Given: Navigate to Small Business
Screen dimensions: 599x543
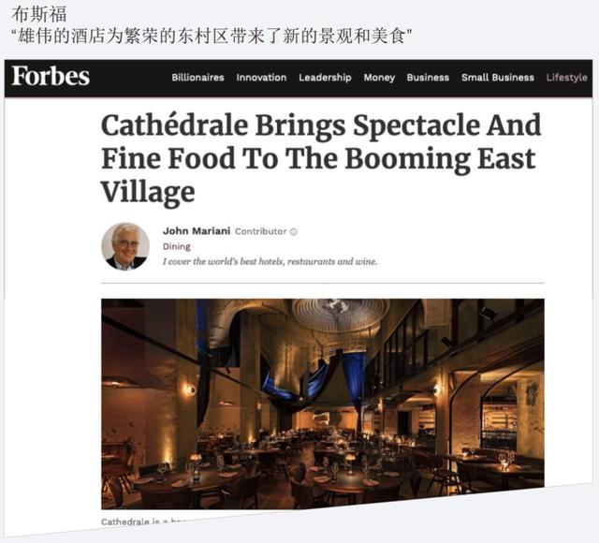Looking at the screenshot, I should (498, 77).
